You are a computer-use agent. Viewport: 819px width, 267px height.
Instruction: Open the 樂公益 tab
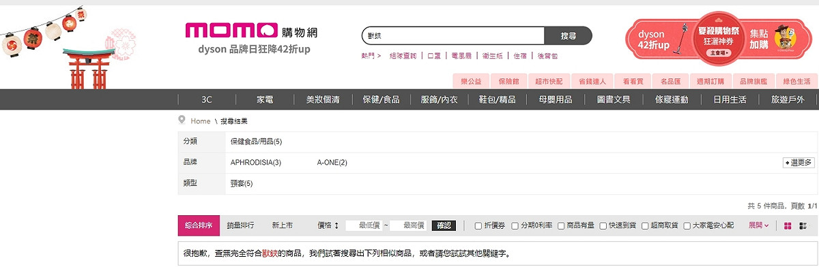click(x=471, y=81)
